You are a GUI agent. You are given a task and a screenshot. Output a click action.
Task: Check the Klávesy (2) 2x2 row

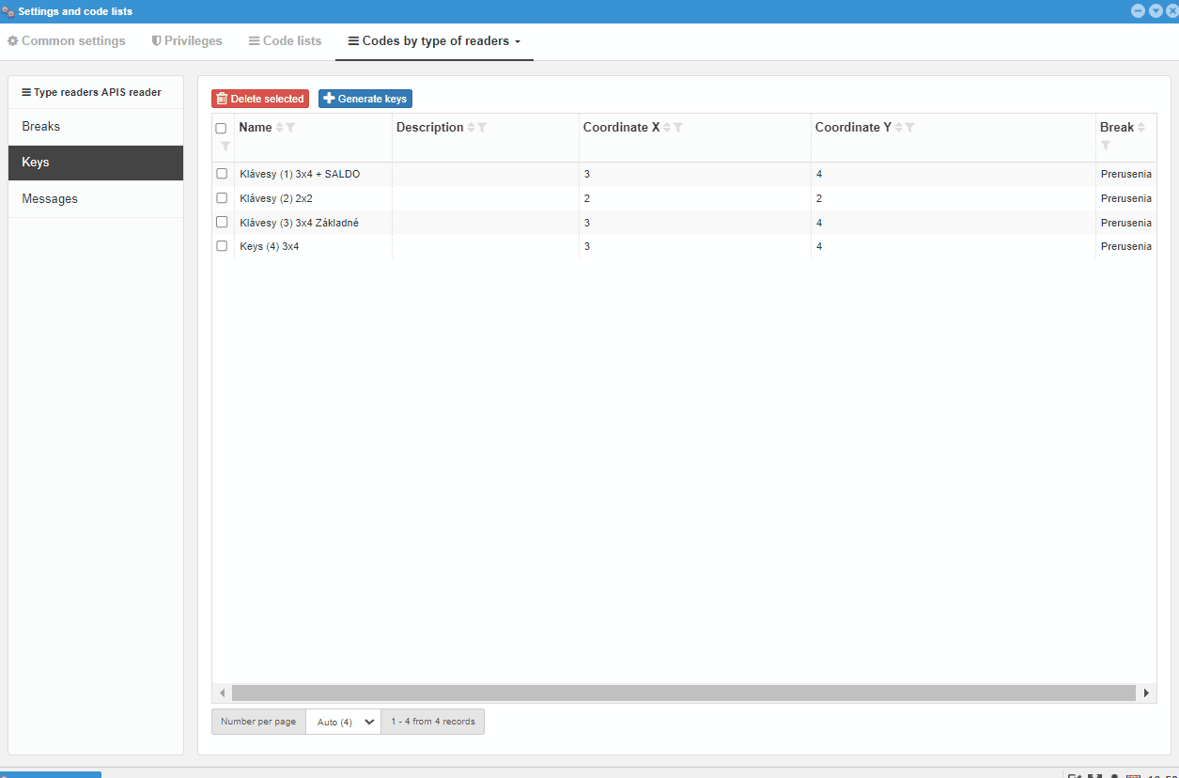click(222, 198)
